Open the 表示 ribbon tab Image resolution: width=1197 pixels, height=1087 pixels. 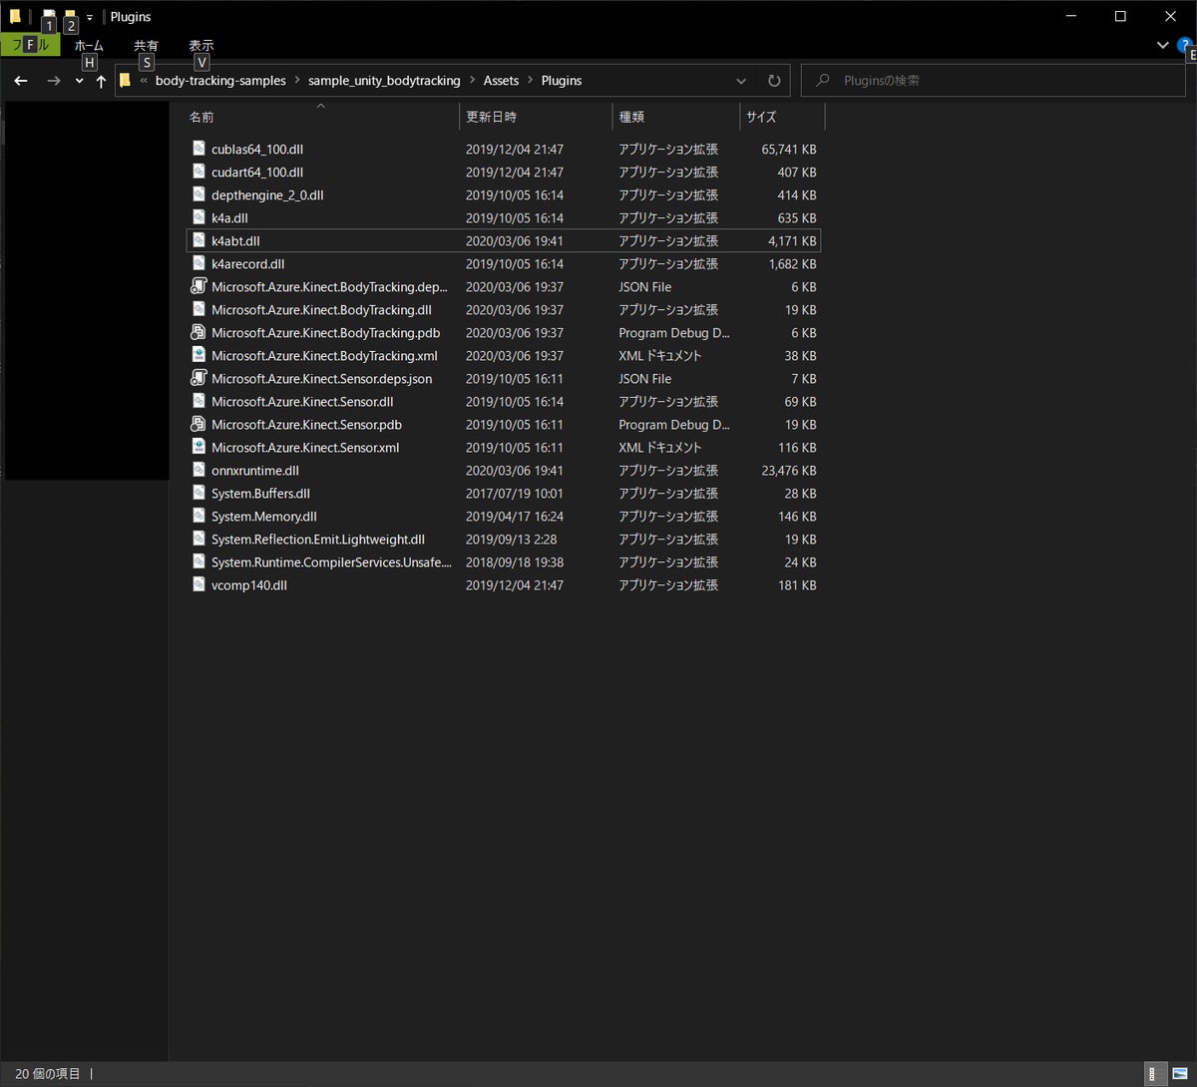tap(201, 46)
